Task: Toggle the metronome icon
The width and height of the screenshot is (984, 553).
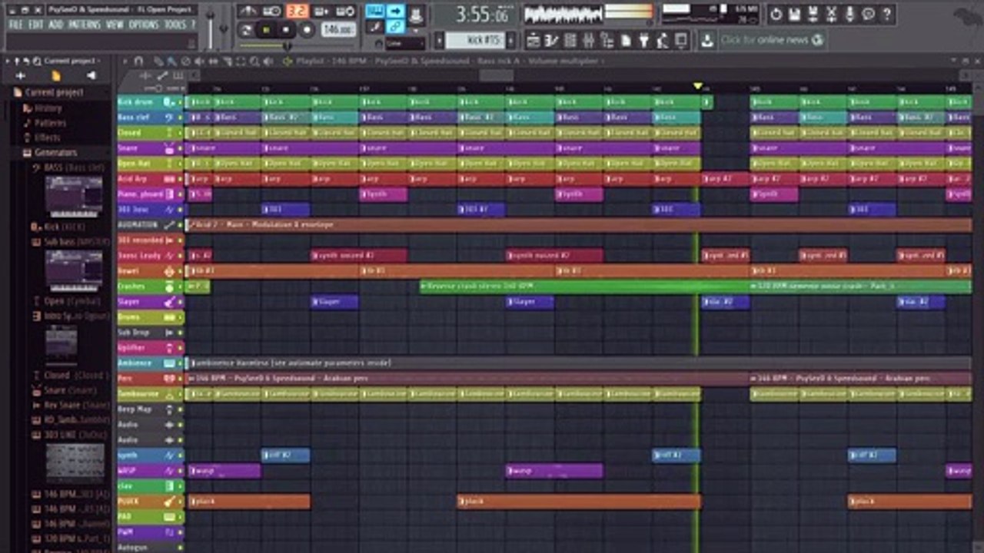Action: tap(247, 12)
